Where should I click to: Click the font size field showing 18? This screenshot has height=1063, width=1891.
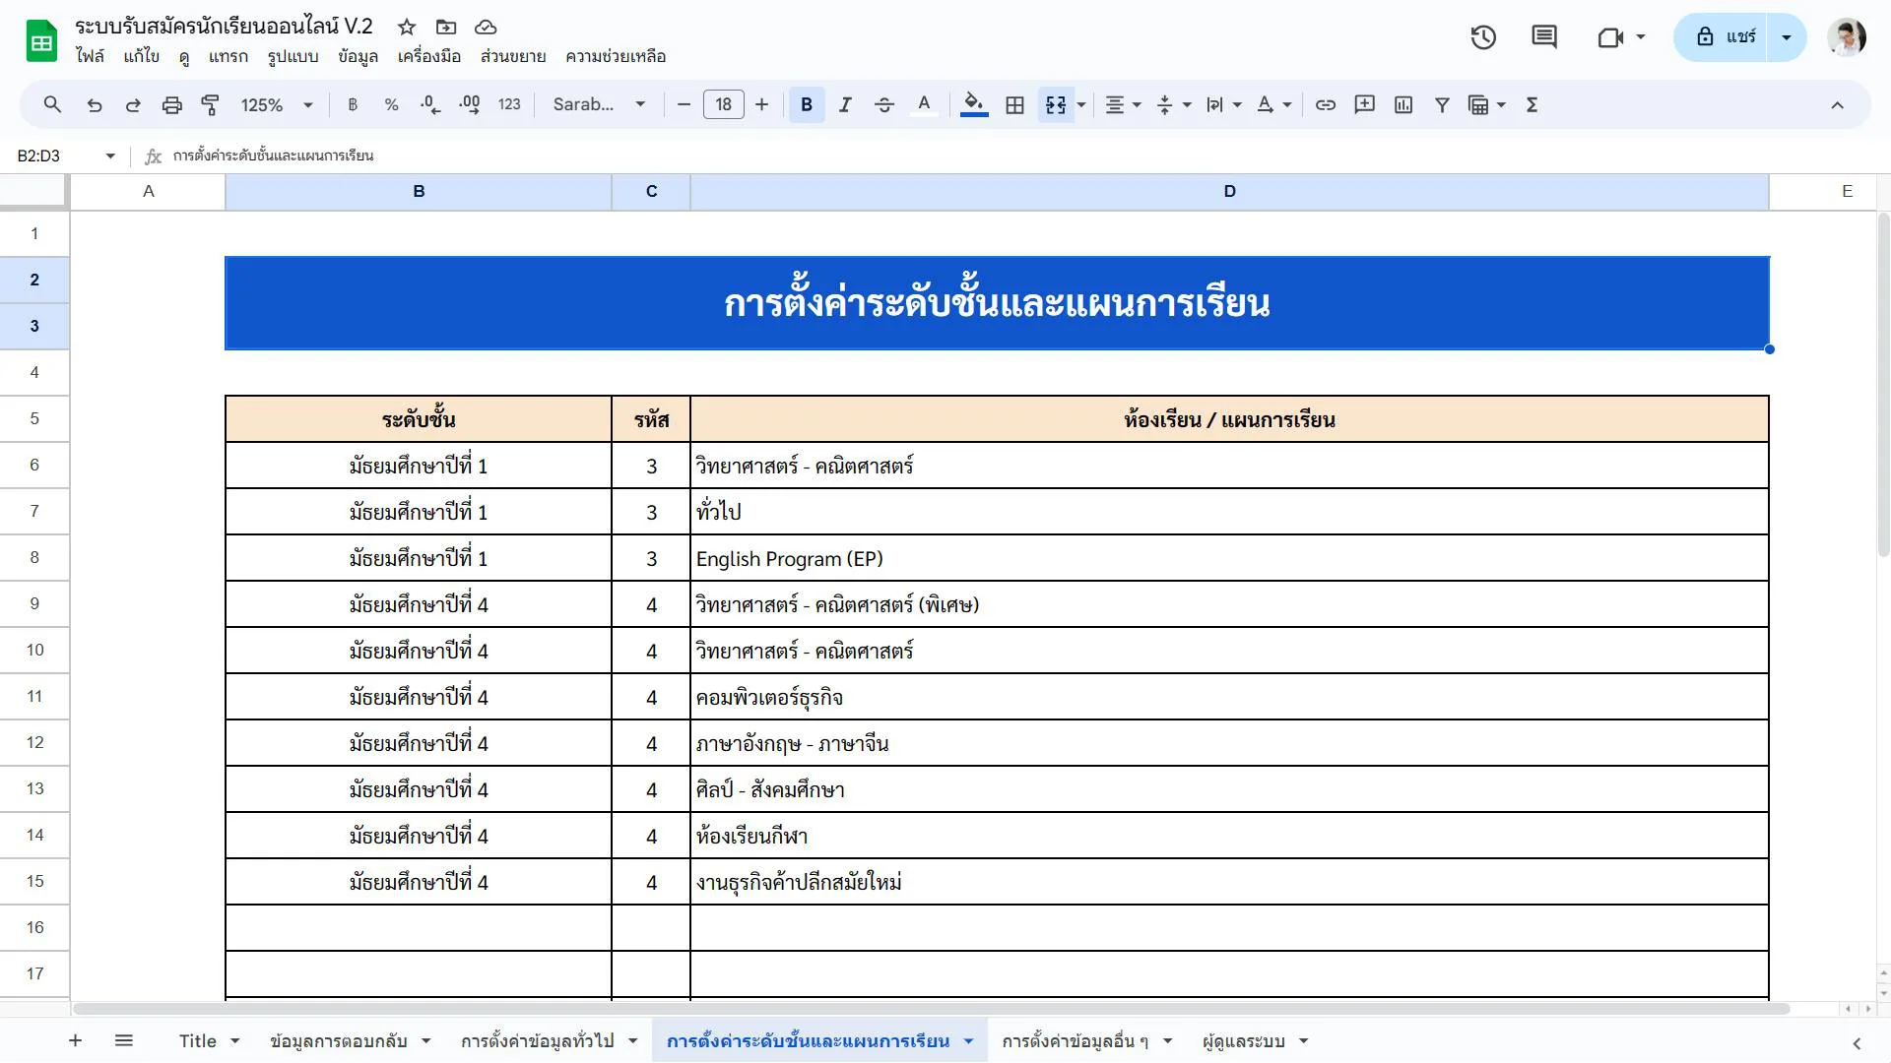723,104
